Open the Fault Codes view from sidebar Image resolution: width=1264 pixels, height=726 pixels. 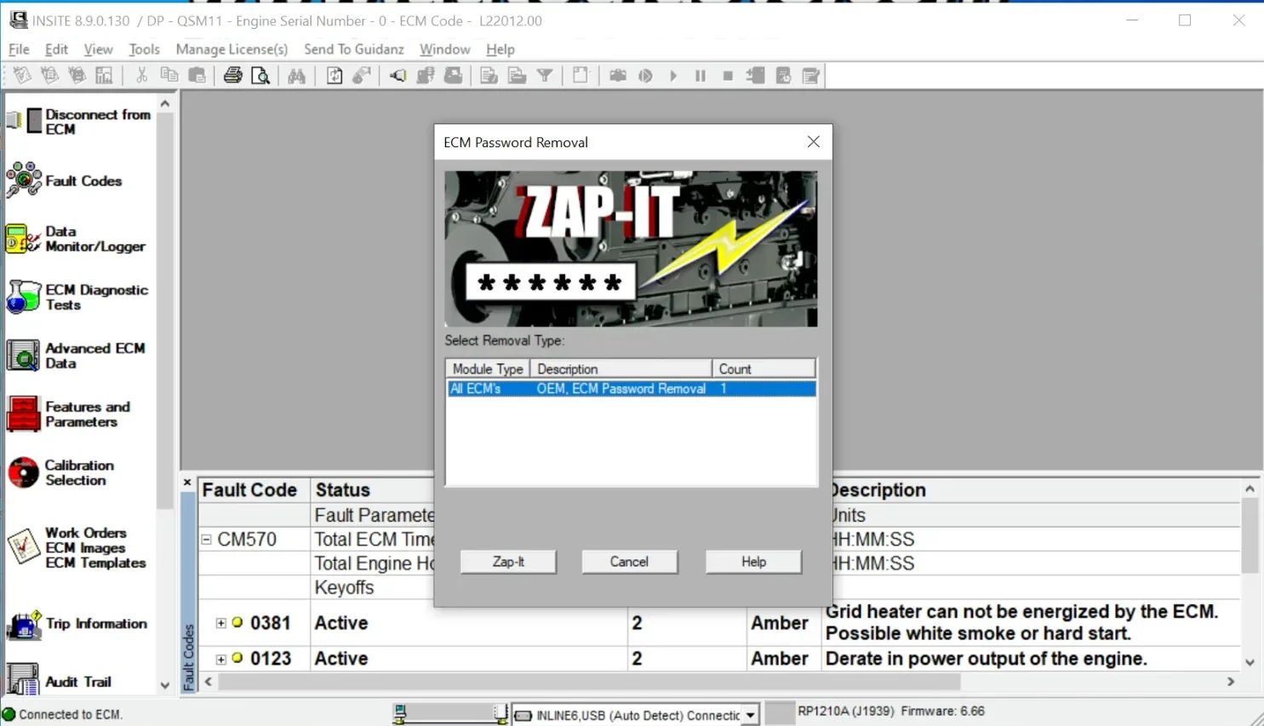(x=65, y=180)
